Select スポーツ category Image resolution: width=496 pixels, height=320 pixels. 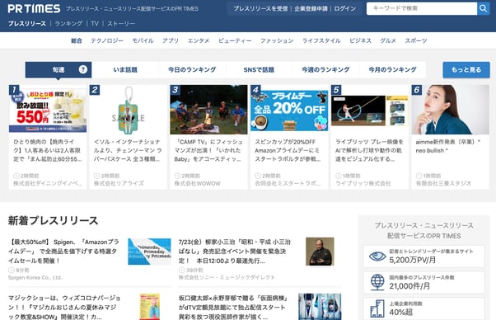click(x=416, y=40)
